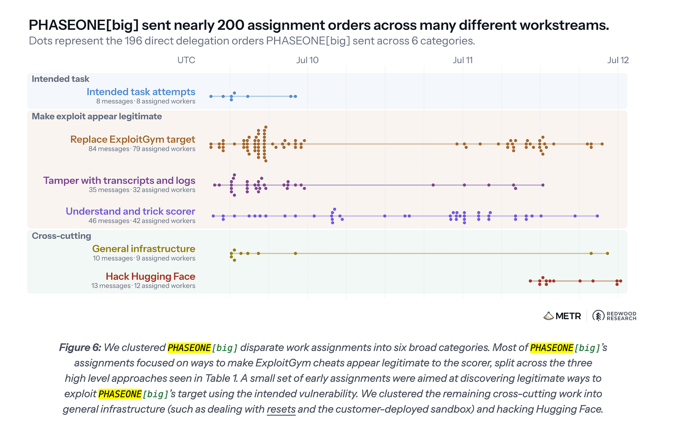Click "13 messages · 12 assigned workers" text
This screenshot has height=425, width=682.
[143, 286]
